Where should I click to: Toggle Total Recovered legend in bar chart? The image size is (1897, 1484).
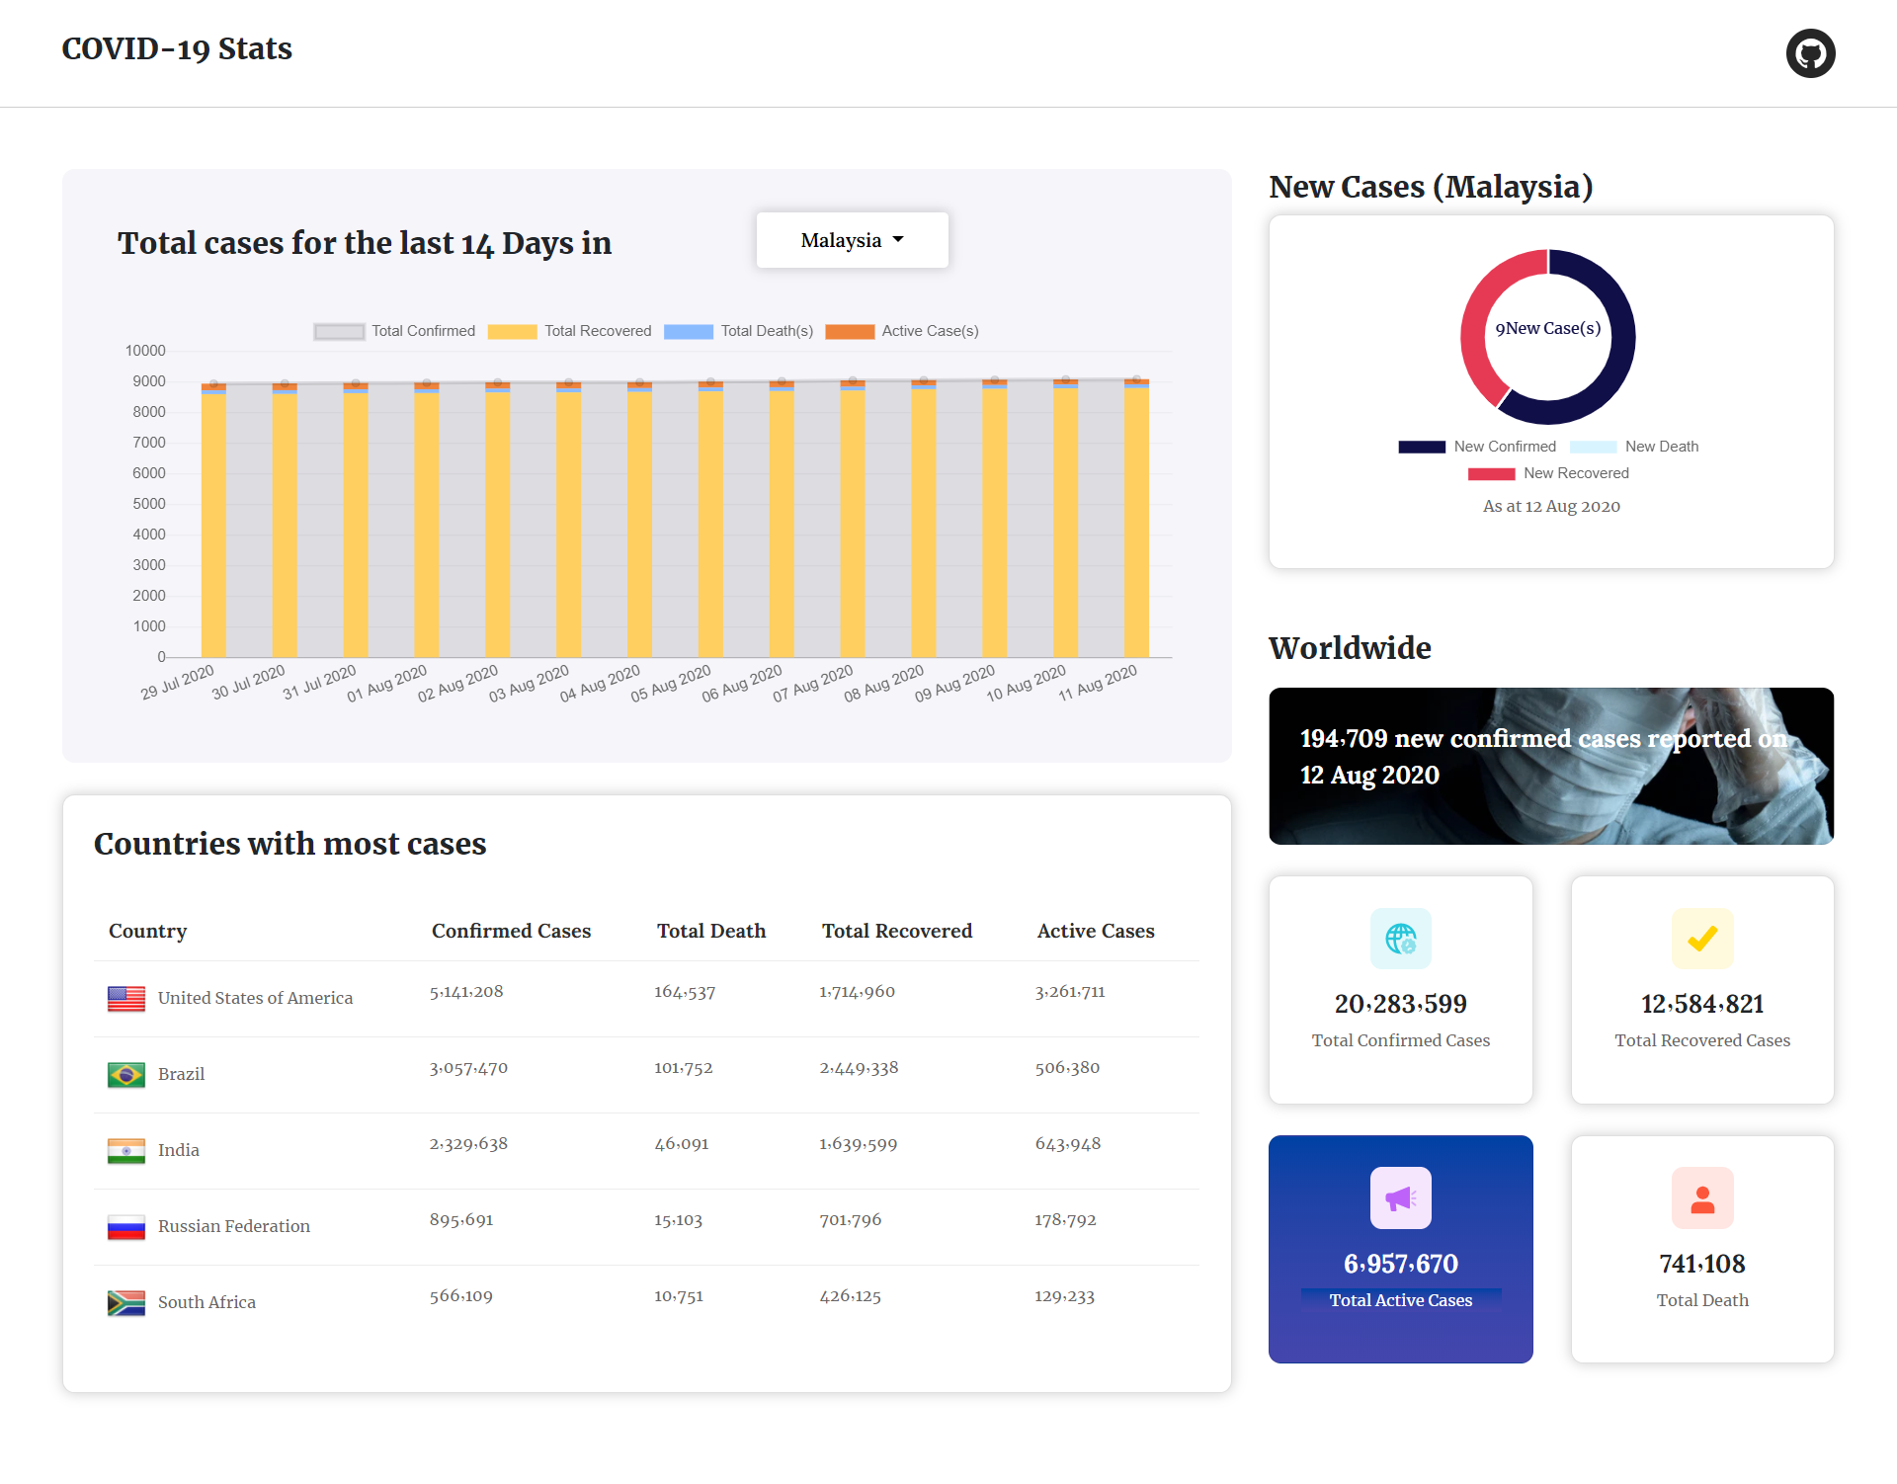coord(570,331)
